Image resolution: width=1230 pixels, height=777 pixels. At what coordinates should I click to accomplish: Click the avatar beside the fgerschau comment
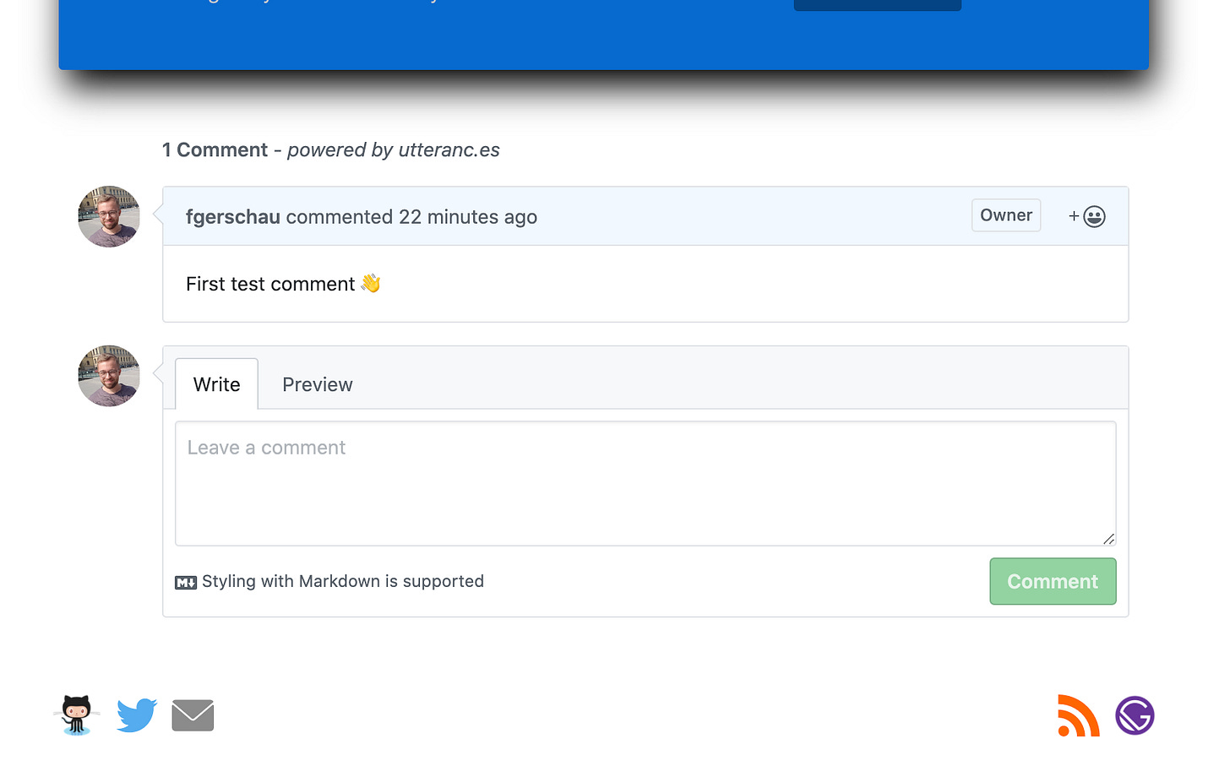point(109,217)
